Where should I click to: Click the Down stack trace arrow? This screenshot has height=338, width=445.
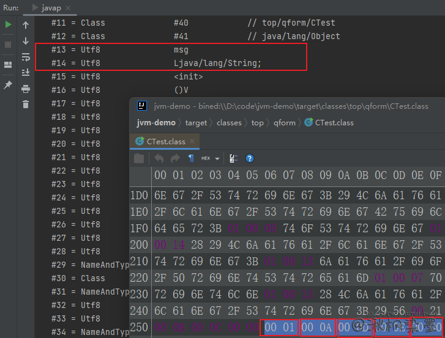click(26, 41)
